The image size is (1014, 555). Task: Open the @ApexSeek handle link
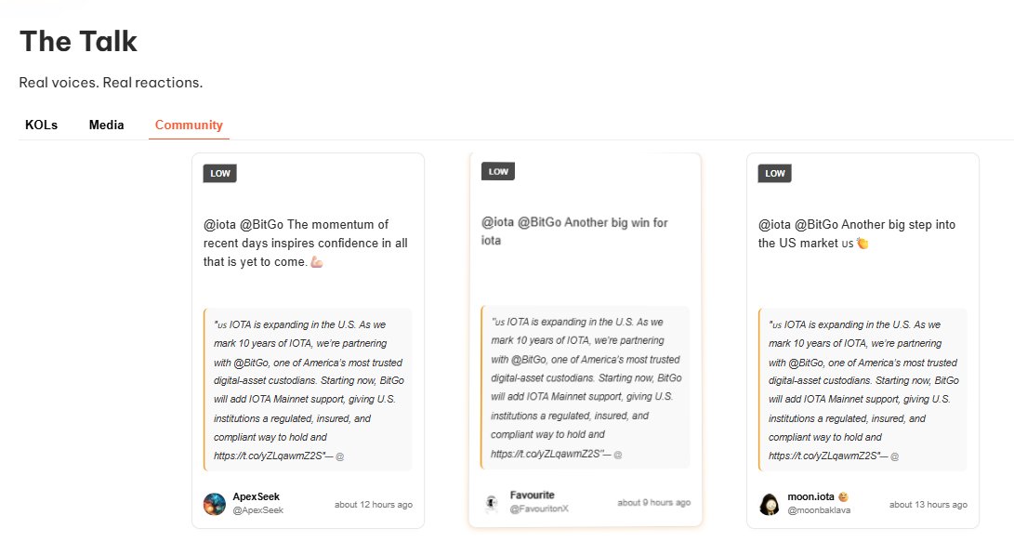257,510
